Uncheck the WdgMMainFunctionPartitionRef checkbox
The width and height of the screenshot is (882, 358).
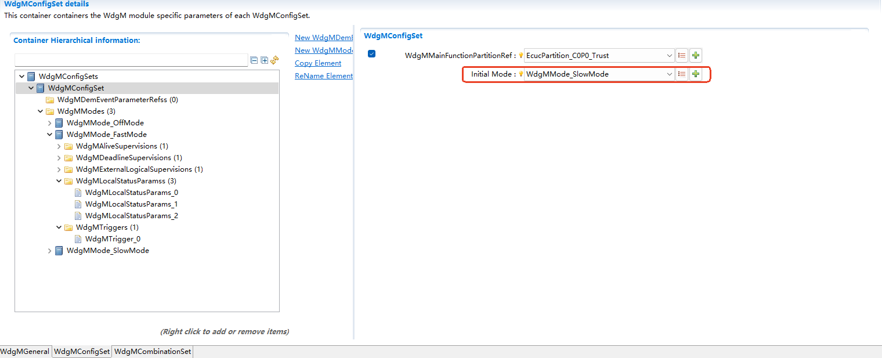click(x=372, y=54)
